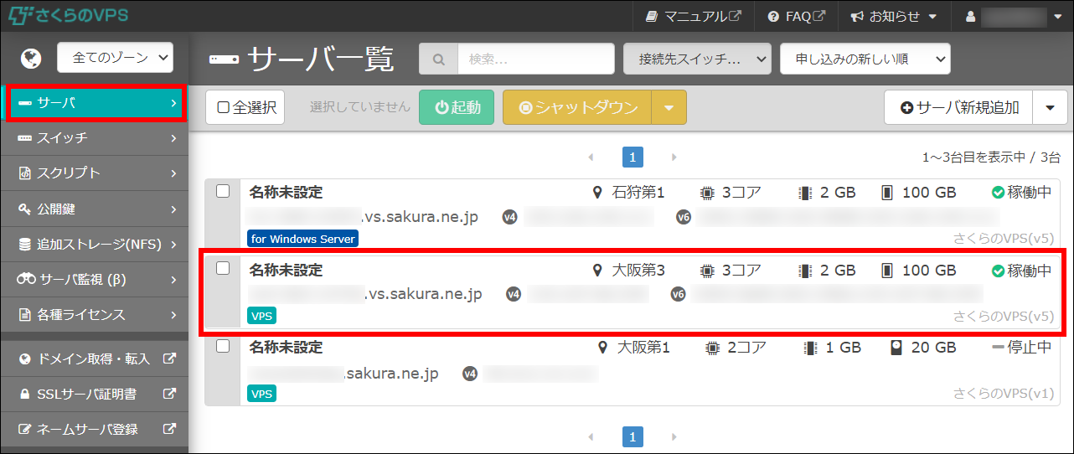
Task: Click the user account icon in header
Action: click(971, 16)
